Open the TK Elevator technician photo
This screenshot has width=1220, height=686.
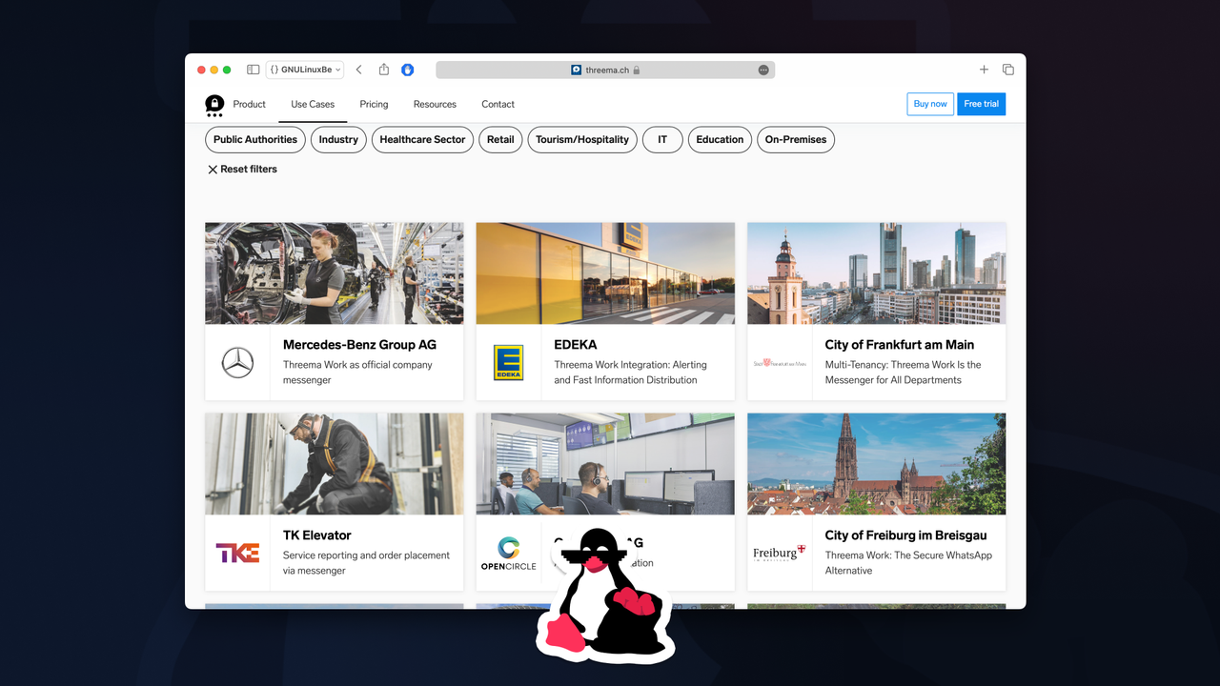tap(335, 464)
